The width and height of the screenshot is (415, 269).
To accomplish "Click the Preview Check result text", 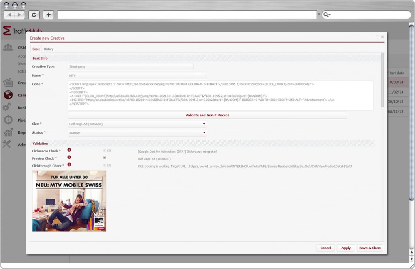I will 154,159.
